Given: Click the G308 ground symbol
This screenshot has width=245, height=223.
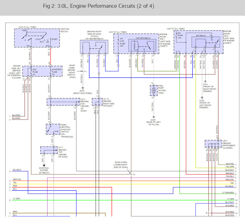Looking at the screenshot, I should click(154, 117).
